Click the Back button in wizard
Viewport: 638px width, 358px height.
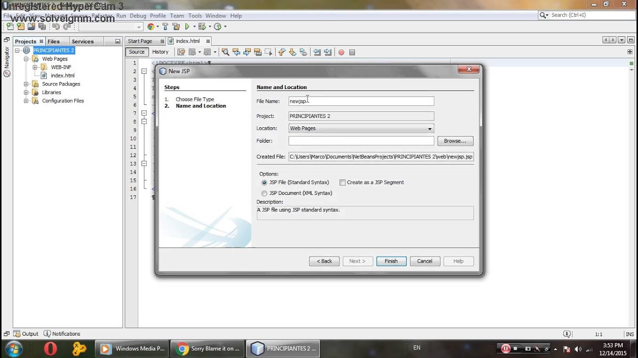point(324,261)
